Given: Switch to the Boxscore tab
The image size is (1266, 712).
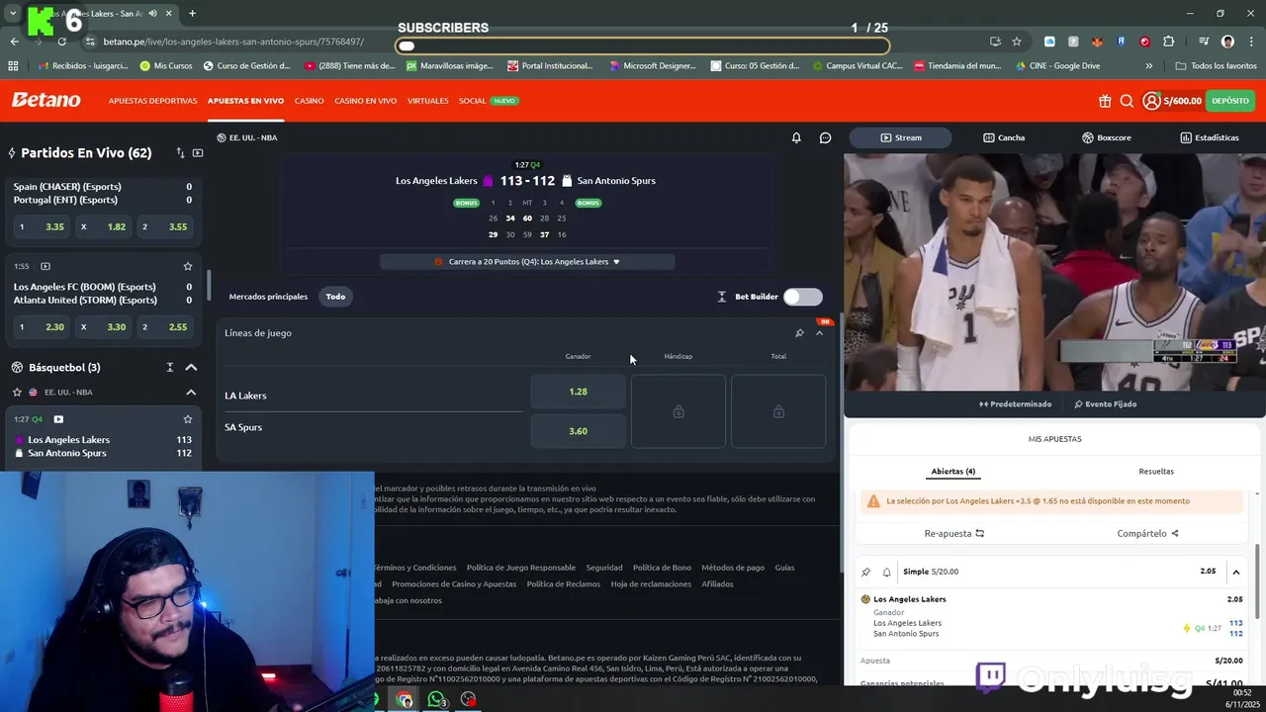Looking at the screenshot, I should (x=1107, y=137).
